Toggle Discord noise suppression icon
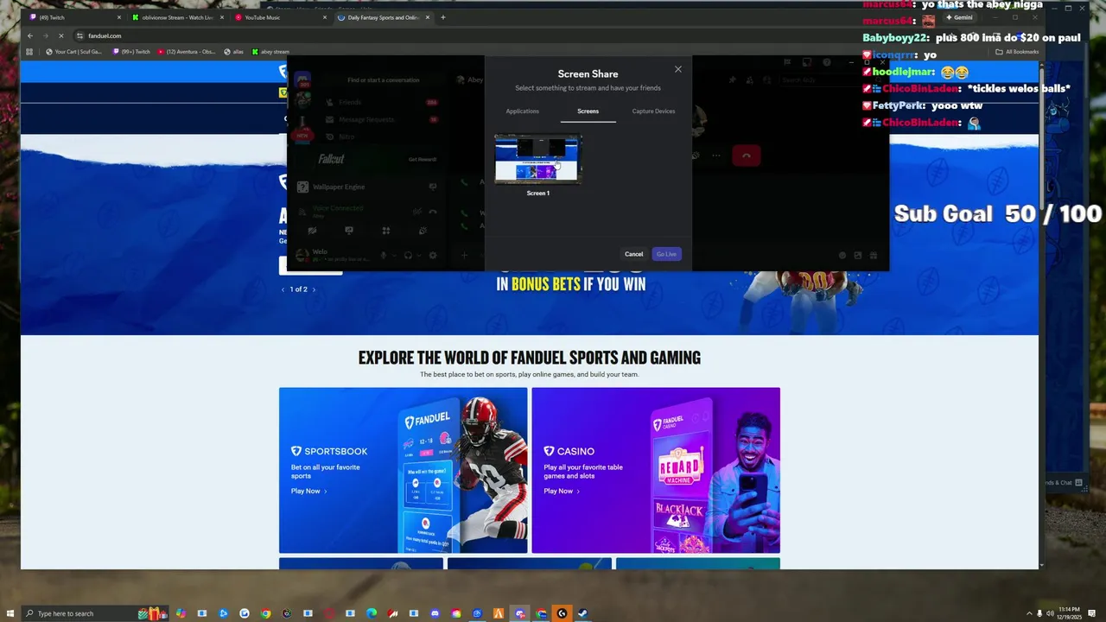The image size is (1106, 622). (417, 212)
